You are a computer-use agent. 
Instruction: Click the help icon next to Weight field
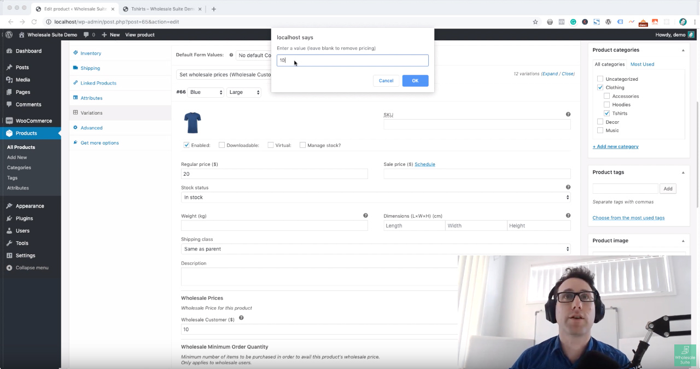[x=365, y=216]
